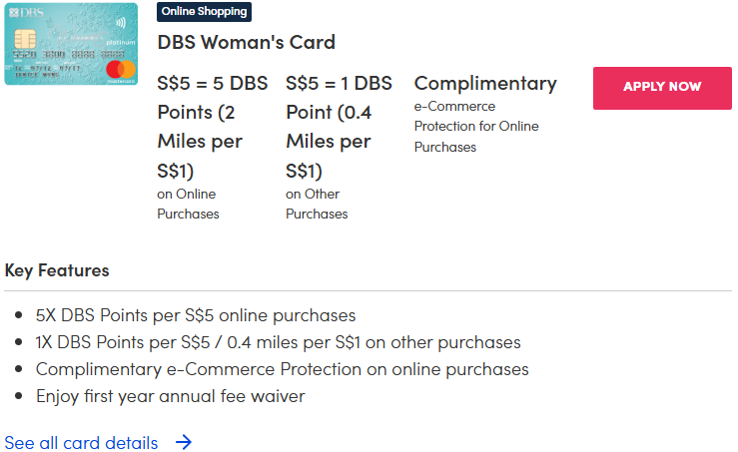
Task: Click the Complimentary e-Commerce Protection bullet in Key Features
Action: [282, 369]
